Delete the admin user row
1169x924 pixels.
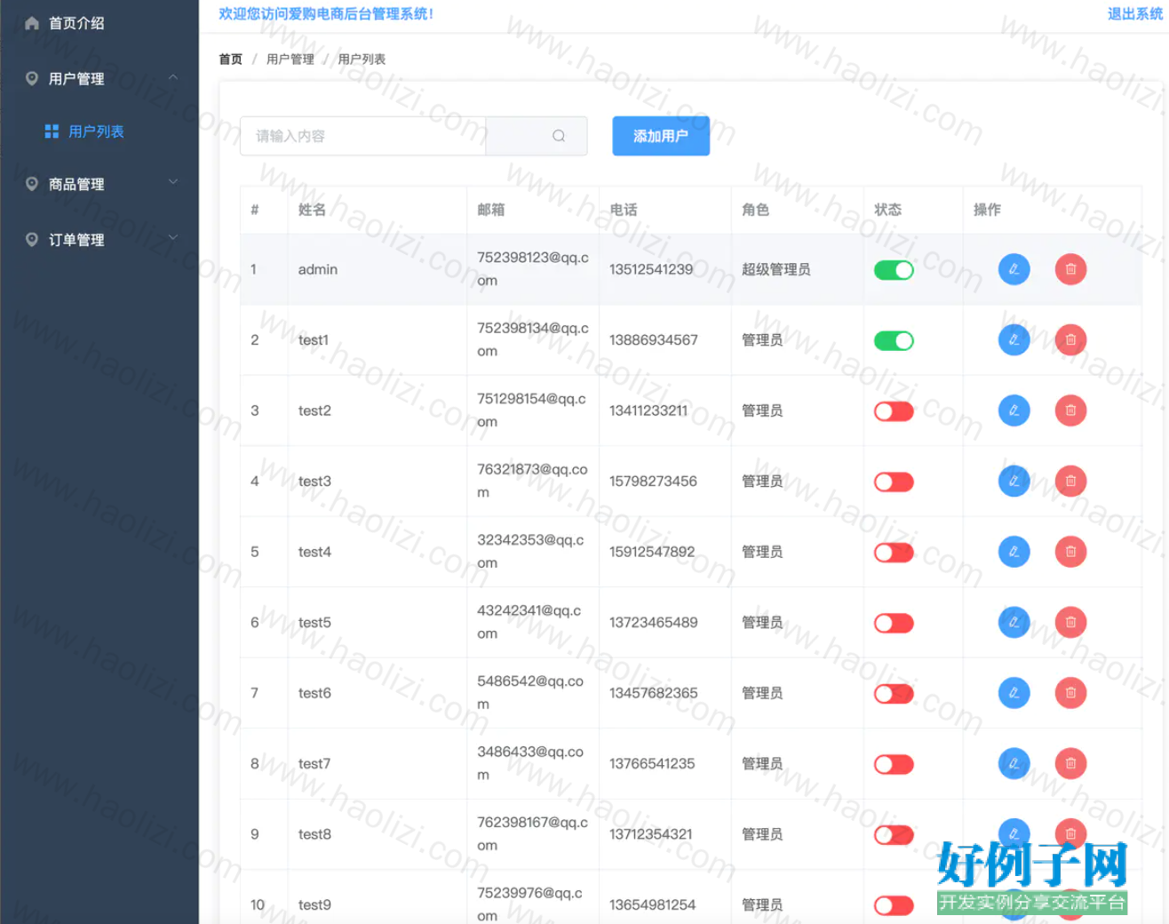(x=1070, y=269)
